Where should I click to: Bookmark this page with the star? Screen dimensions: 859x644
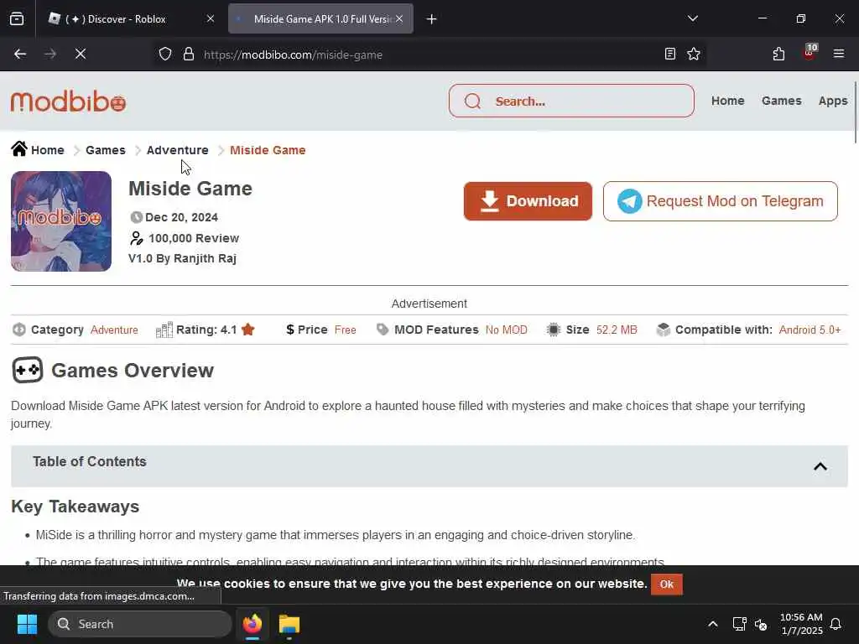(694, 55)
